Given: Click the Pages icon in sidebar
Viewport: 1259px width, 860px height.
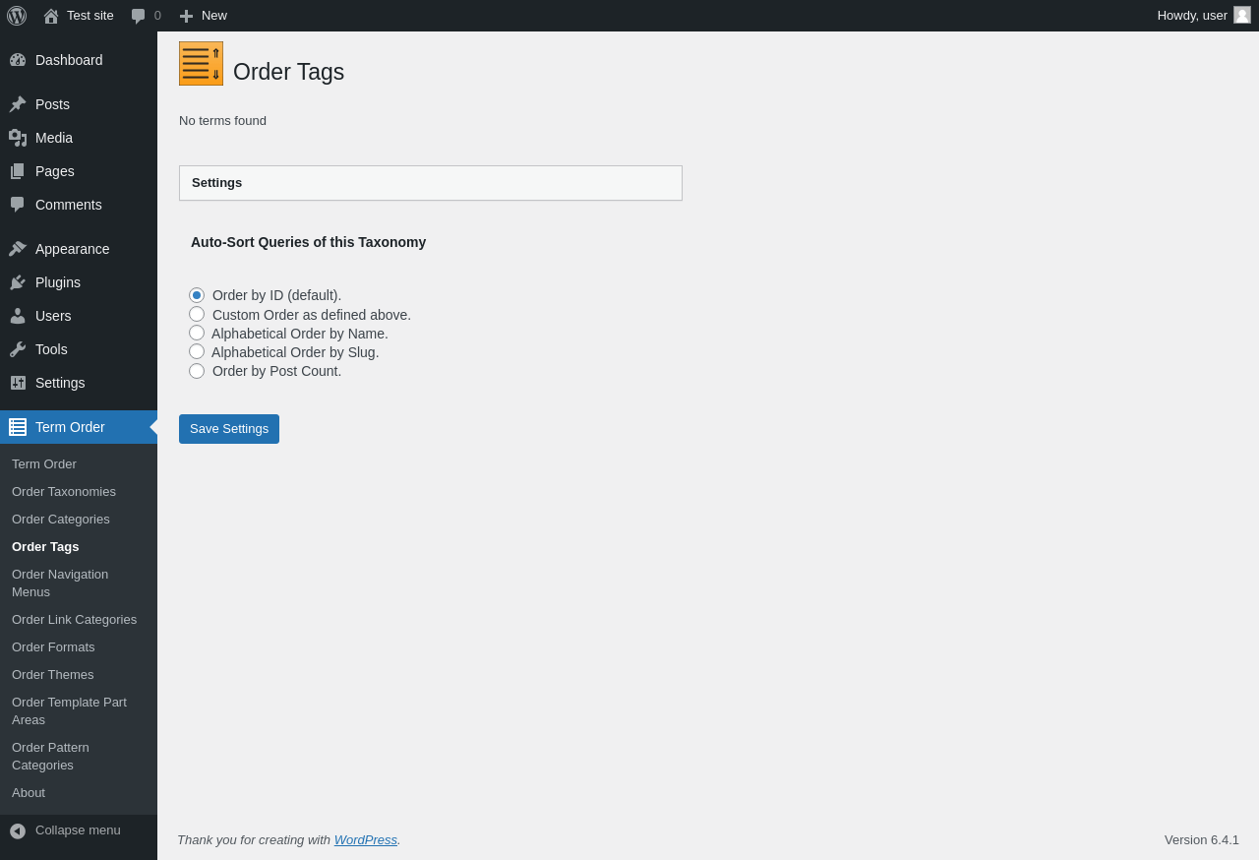Looking at the screenshot, I should tap(18, 171).
